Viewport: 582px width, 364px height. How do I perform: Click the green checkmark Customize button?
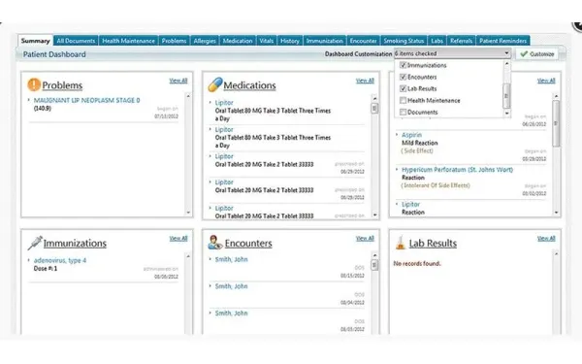(536, 53)
